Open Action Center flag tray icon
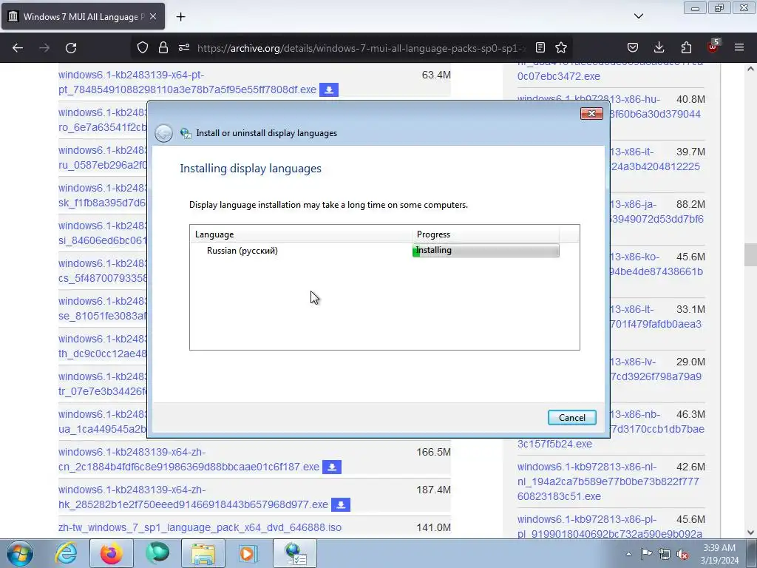Screen dimensions: 757x568 [x=646, y=554]
